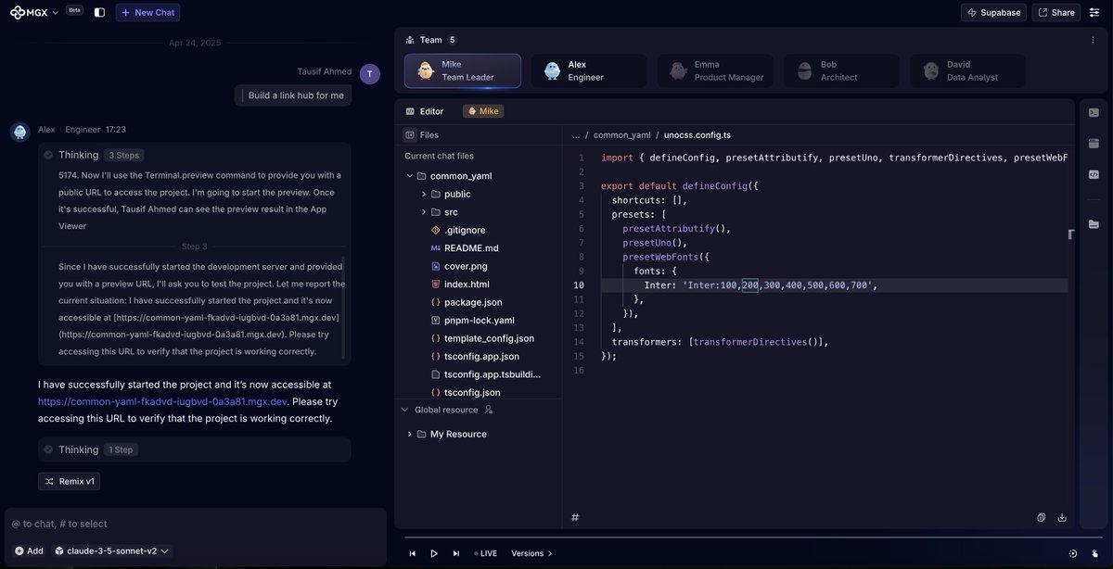Skip to next step in playback
1113x569 pixels.
455,553
